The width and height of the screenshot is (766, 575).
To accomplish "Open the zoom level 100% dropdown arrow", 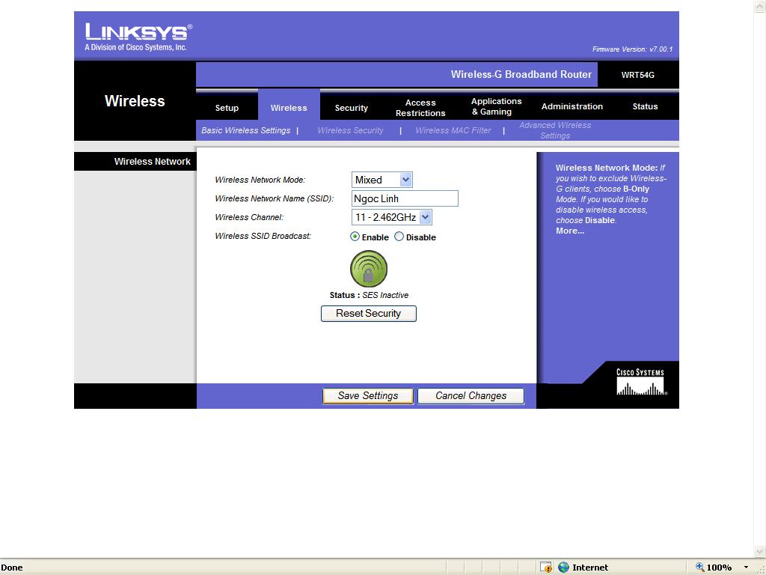I will click(x=746, y=568).
